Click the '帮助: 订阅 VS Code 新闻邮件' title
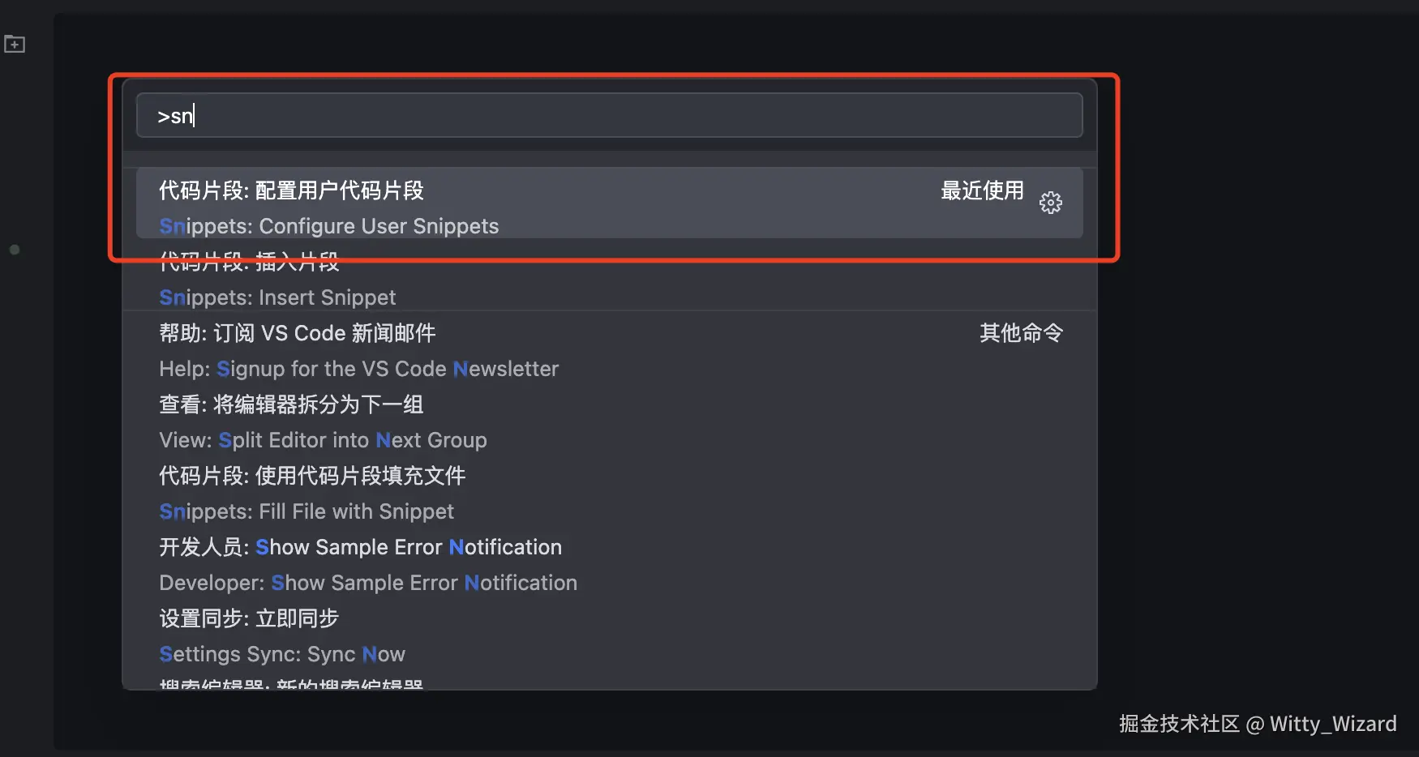This screenshot has width=1419, height=757. coord(297,333)
